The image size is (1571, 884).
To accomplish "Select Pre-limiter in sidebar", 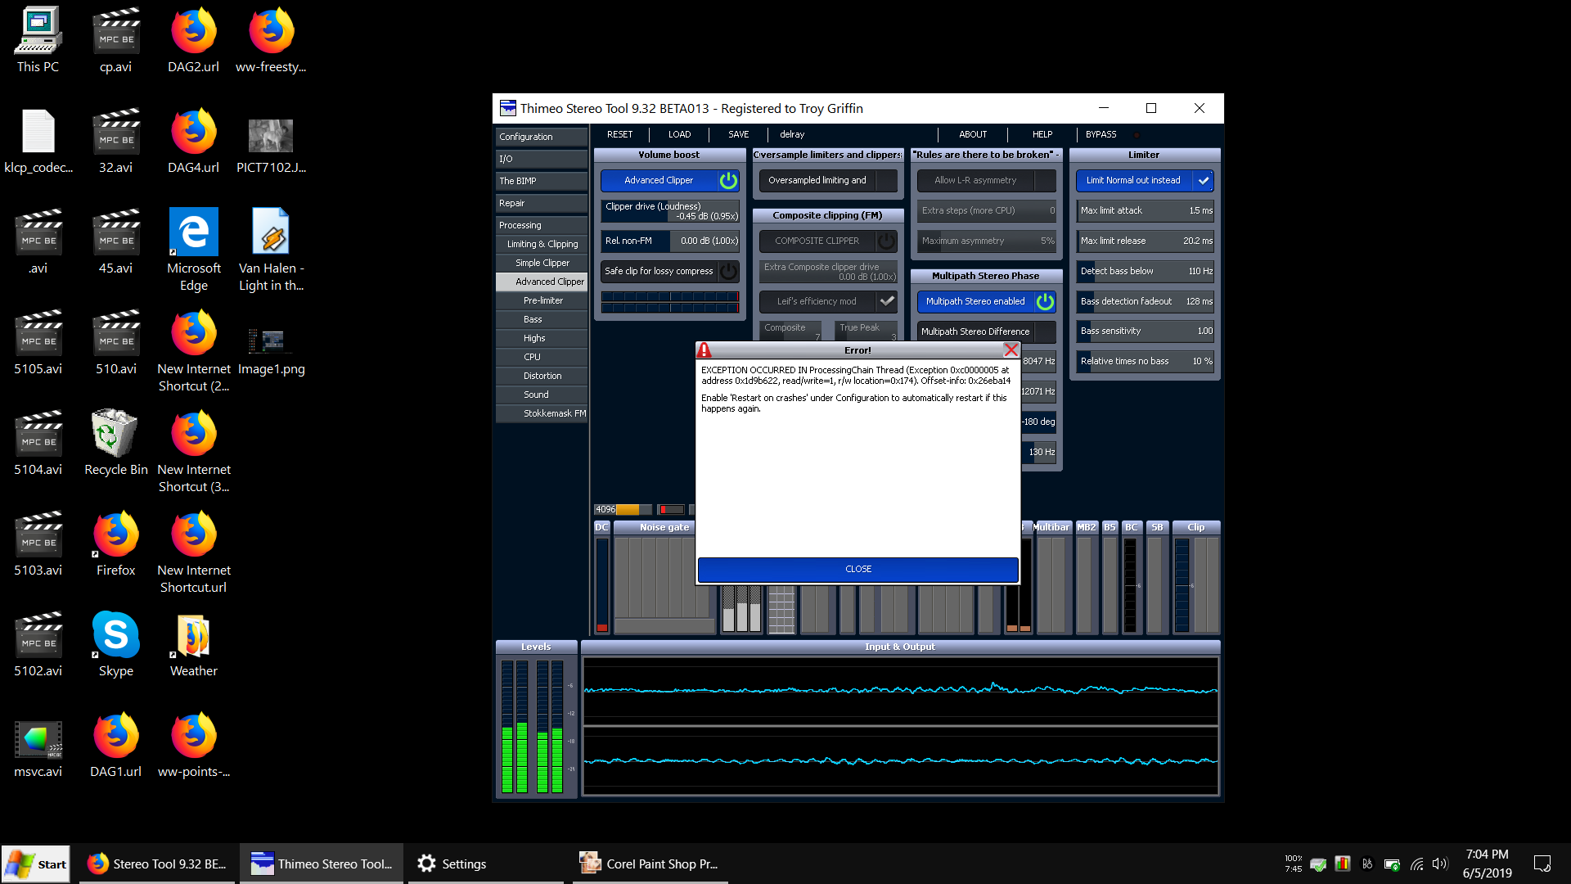I will point(542,300).
